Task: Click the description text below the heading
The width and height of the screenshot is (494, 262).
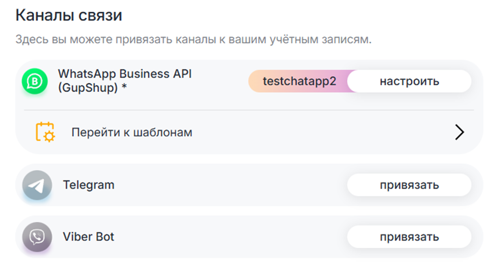Action: (193, 40)
